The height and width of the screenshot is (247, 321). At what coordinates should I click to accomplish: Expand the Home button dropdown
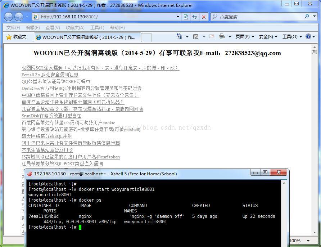[x=187, y=37]
